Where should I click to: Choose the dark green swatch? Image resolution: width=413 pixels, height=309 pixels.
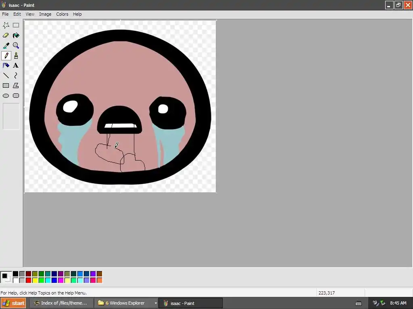[x=42, y=274]
